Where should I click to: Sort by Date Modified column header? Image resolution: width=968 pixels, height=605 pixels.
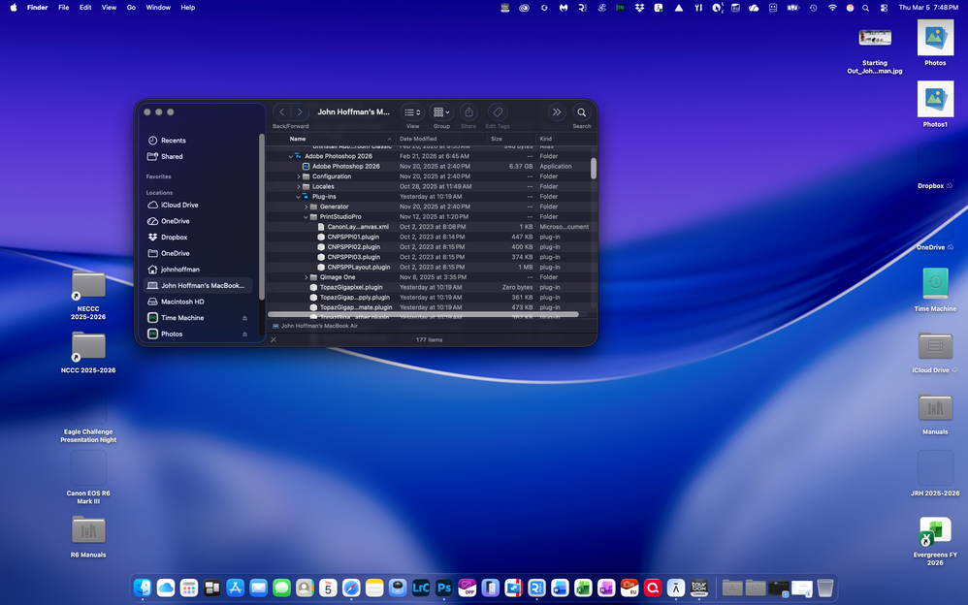pos(441,139)
